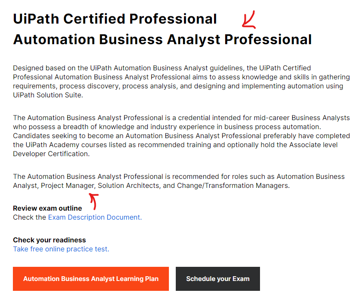The height and width of the screenshot is (305, 361).
Task: Click Take free online practice test link
Action: (x=61, y=249)
